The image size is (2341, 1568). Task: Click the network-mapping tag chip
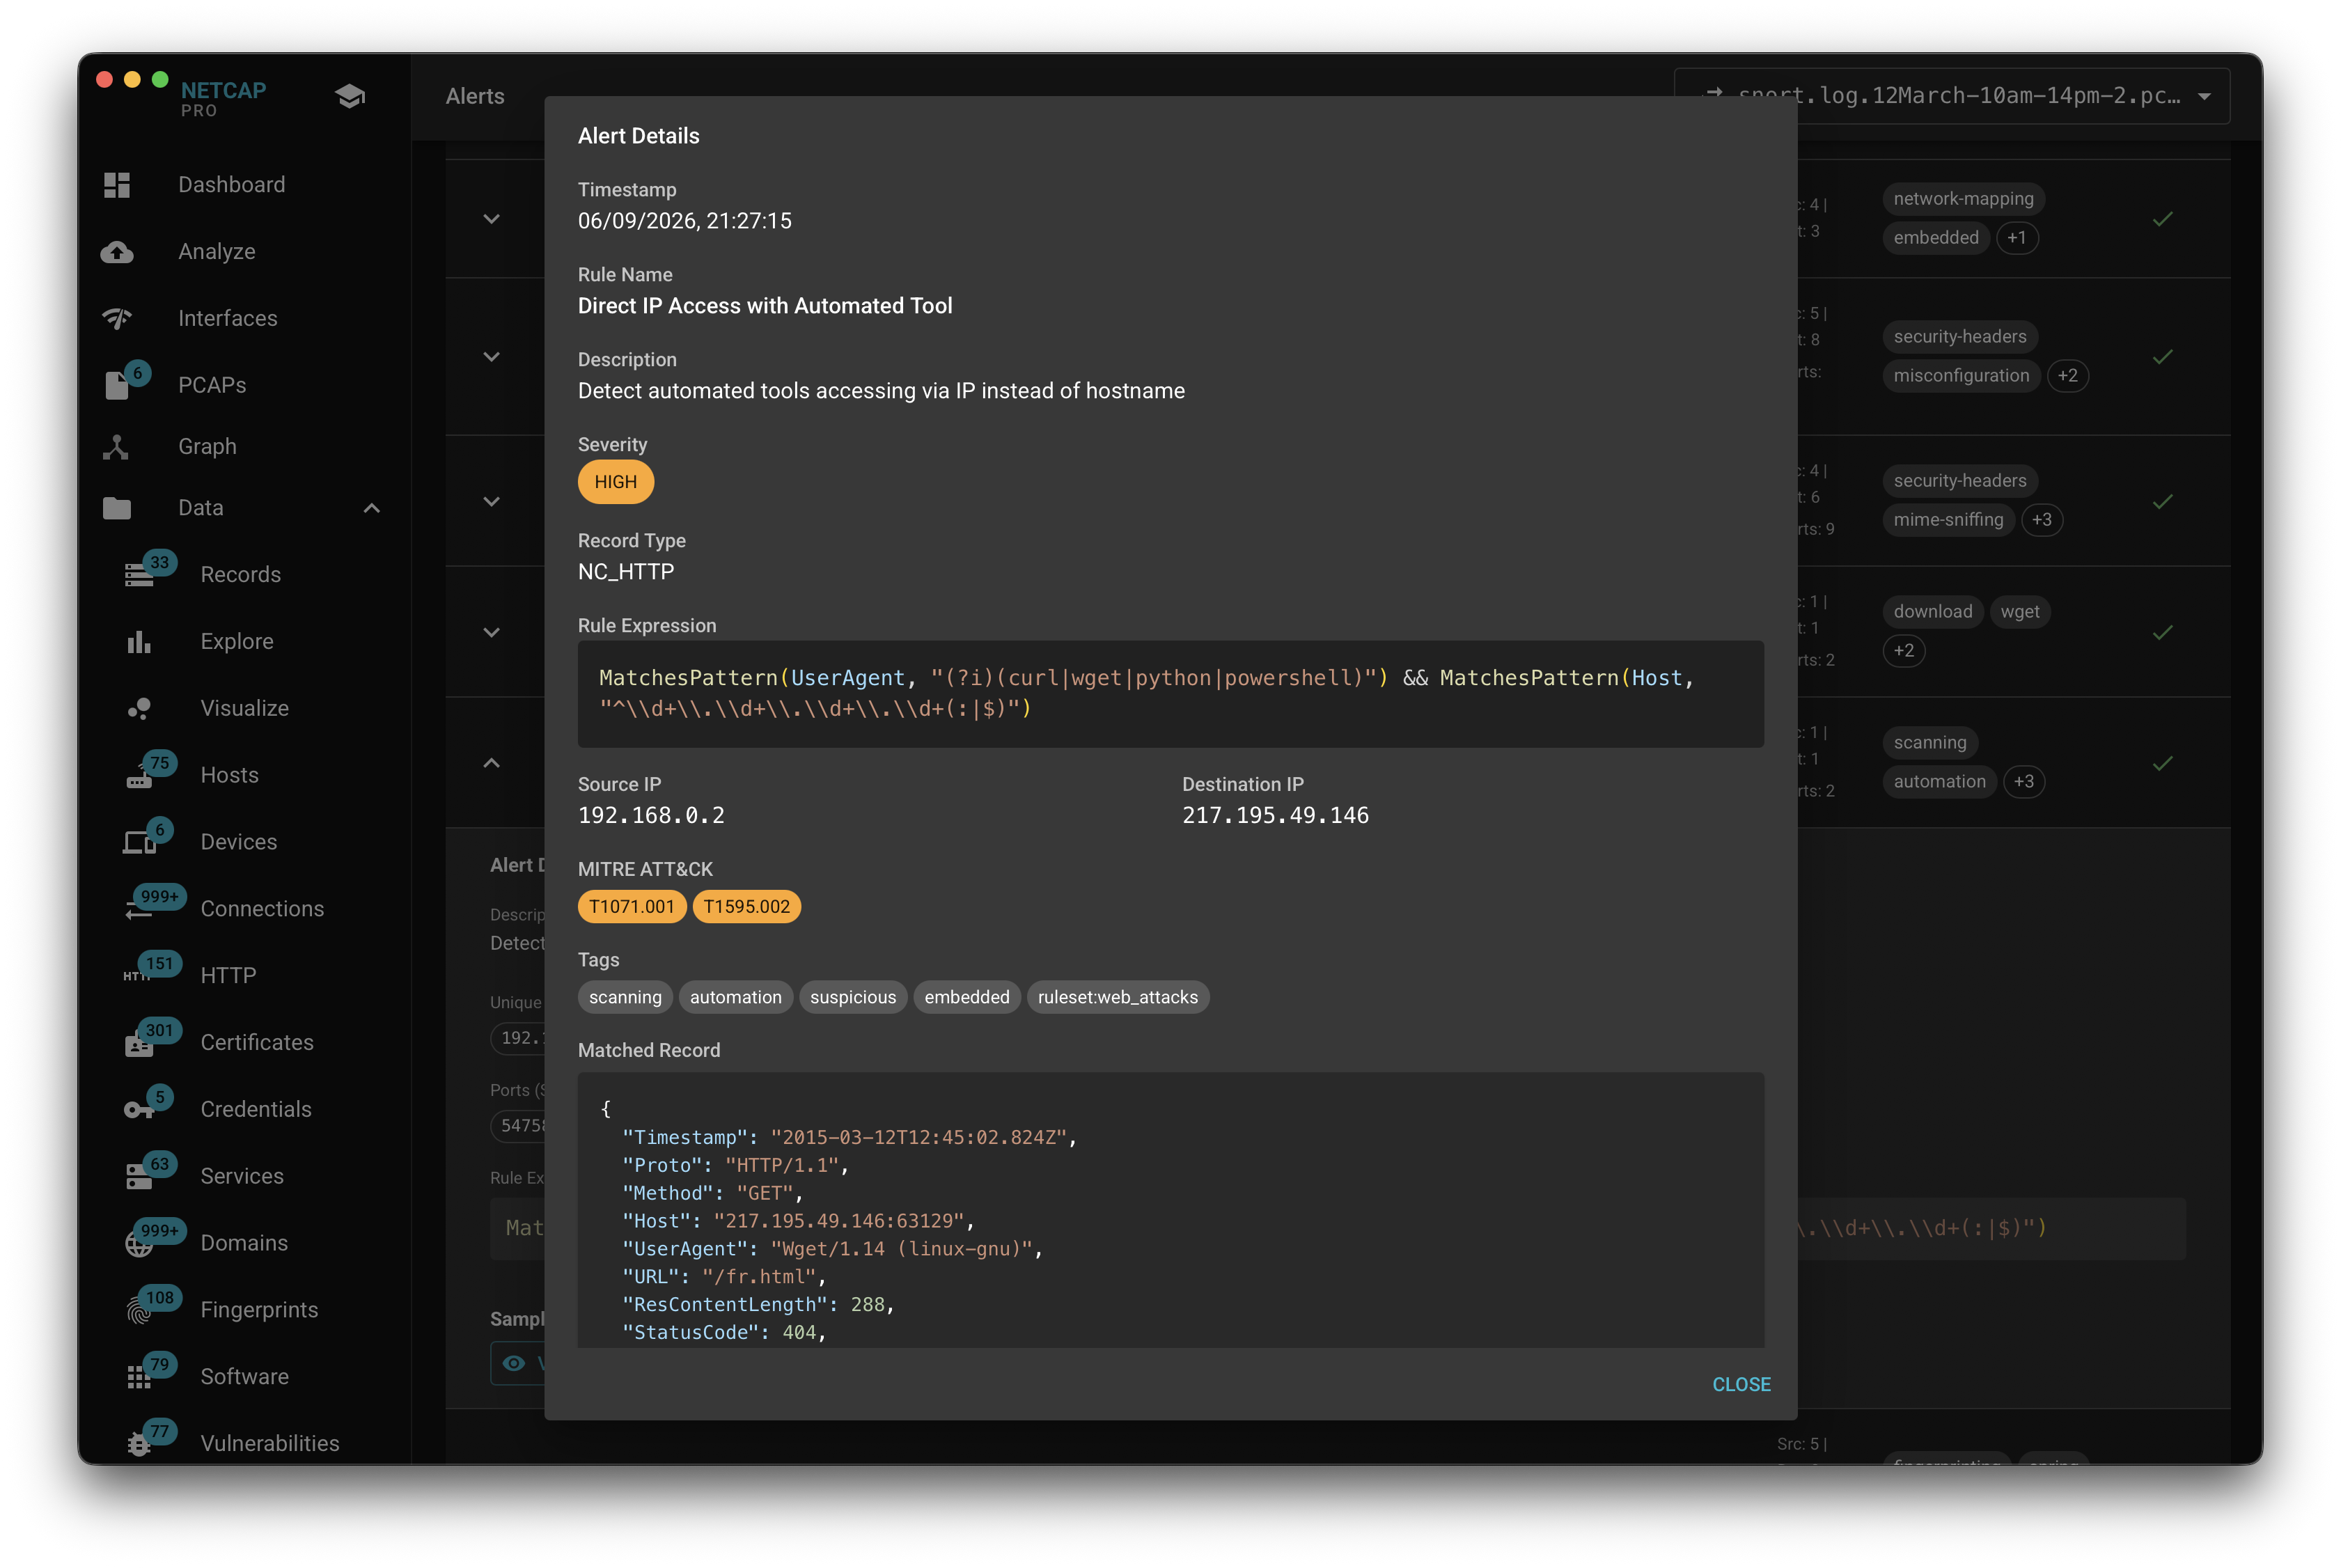[1963, 199]
